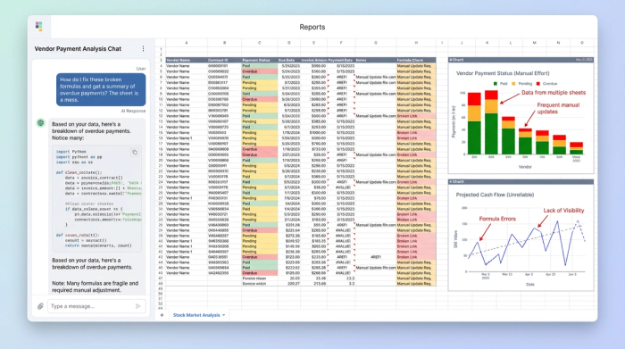Select column D header

(x=289, y=43)
